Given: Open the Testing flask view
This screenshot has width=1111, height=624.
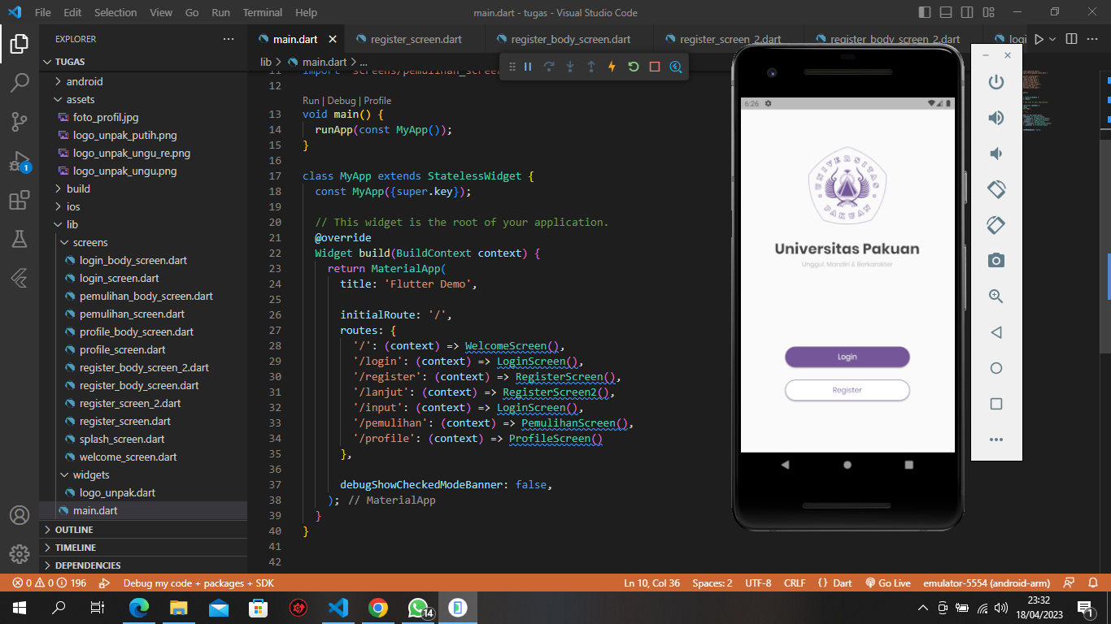Looking at the screenshot, I should pyautogui.click(x=20, y=239).
